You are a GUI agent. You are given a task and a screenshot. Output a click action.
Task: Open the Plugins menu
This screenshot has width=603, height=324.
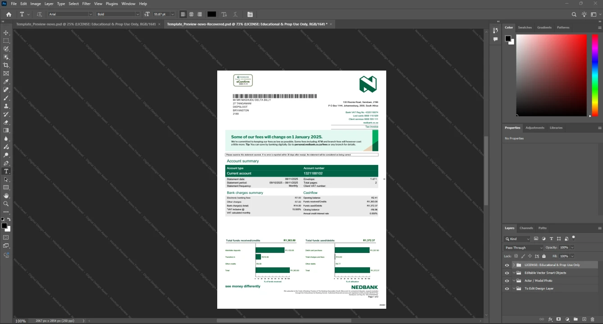pos(112,4)
